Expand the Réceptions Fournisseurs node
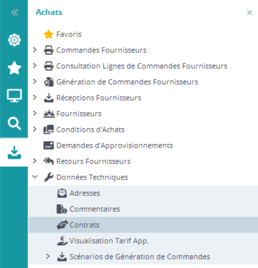The image size is (258, 268). coord(35,97)
